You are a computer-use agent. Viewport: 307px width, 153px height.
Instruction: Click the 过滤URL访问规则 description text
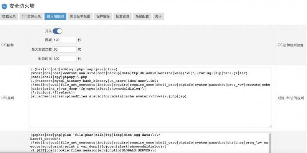pyautogui.click(x=290, y=98)
